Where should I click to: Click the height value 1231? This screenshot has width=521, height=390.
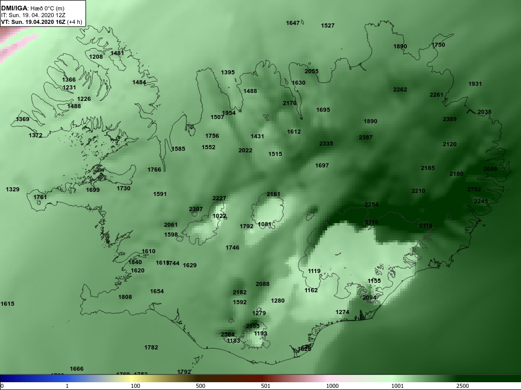[x=69, y=87]
